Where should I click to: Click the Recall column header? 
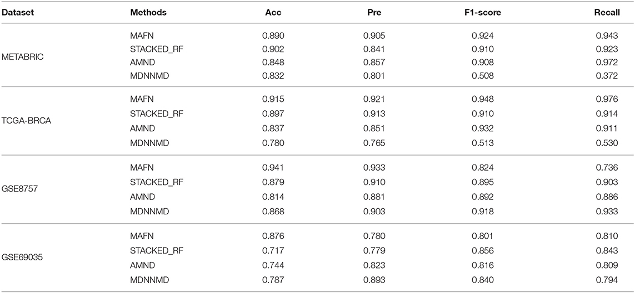point(611,13)
